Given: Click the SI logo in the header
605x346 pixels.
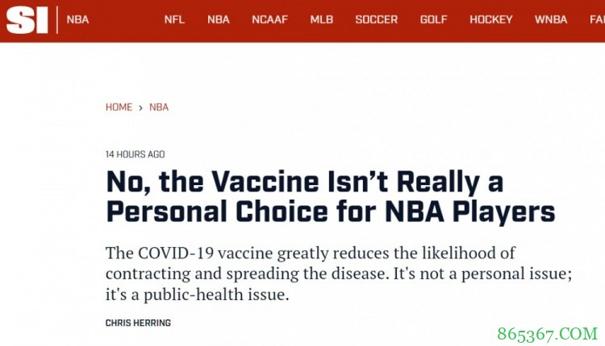Looking at the screenshot, I should click(27, 20).
